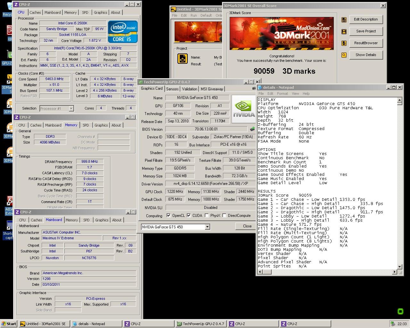Click the clock in the system tray

(x=402, y=324)
